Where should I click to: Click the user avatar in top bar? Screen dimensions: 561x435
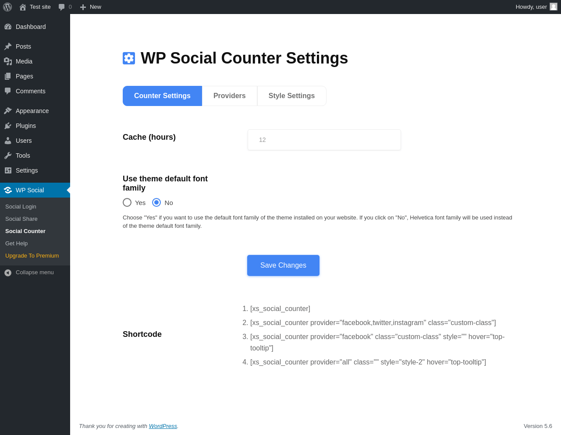point(554,7)
